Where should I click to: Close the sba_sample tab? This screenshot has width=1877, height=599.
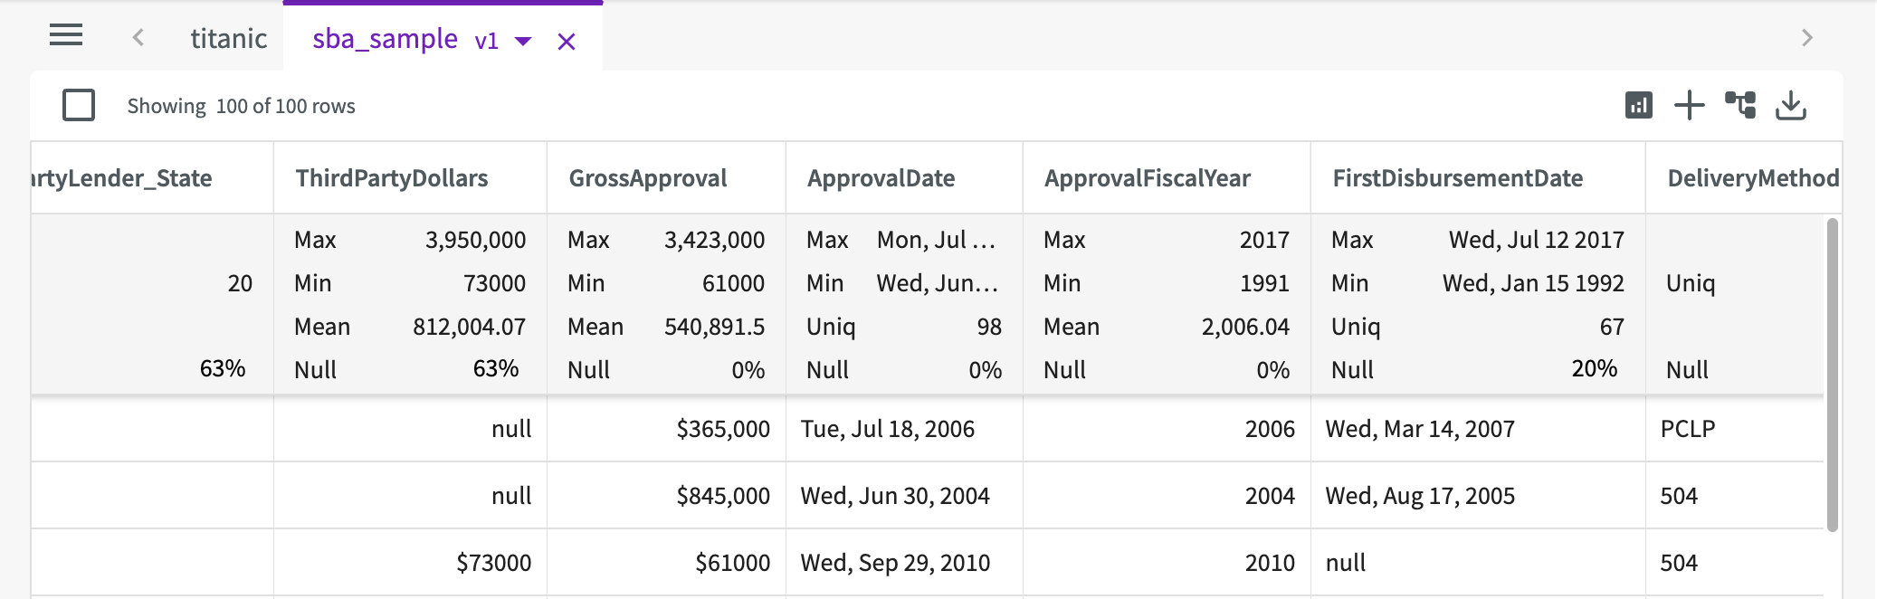(567, 42)
